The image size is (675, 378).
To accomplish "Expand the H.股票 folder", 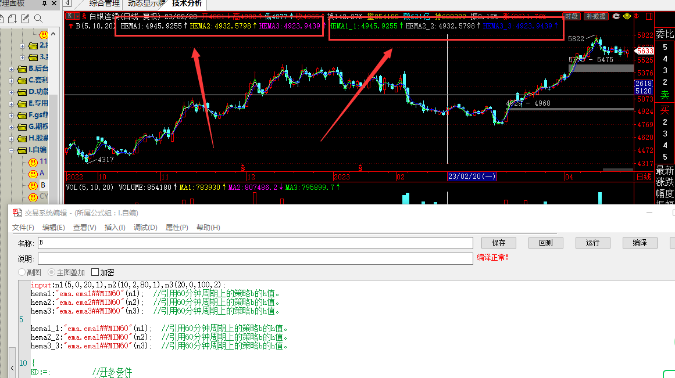I will point(11,138).
